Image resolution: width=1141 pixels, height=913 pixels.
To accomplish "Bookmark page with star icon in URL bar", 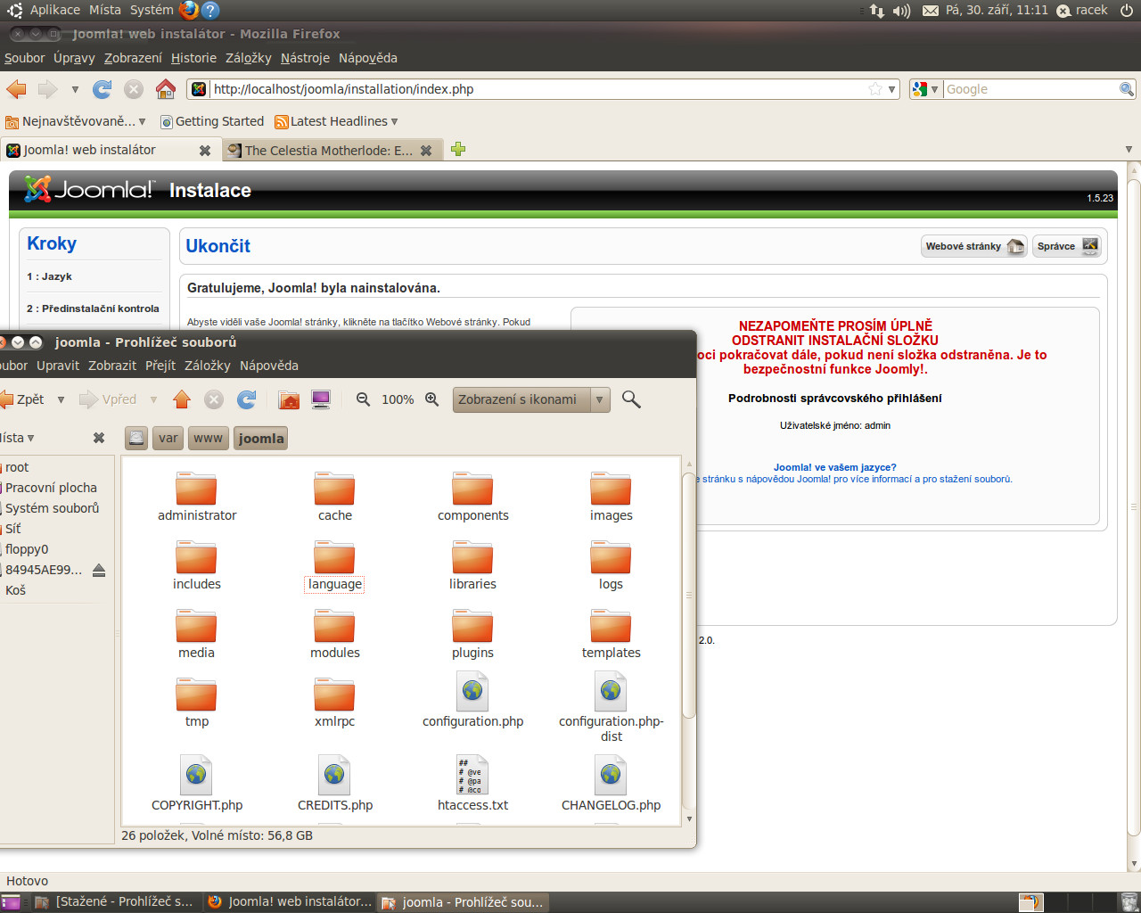I will click(x=875, y=89).
